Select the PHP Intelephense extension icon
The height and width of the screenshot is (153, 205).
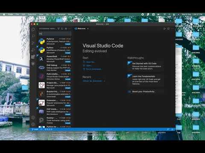(42, 111)
